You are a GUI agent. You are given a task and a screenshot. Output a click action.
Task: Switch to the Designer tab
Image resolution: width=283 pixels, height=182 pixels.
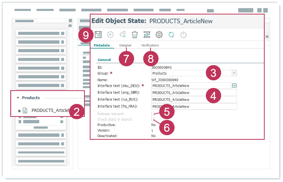tap(125, 45)
